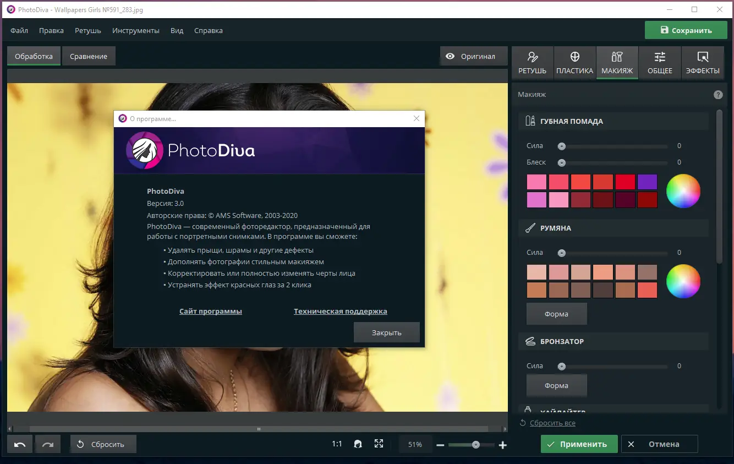Select the МАКИЯЖ panel tab
The width and height of the screenshot is (734, 464).
point(617,63)
